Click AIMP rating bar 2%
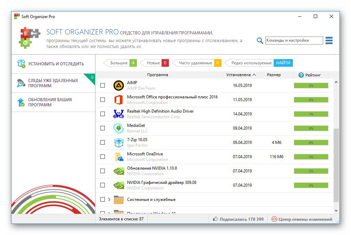 [311, 86]
